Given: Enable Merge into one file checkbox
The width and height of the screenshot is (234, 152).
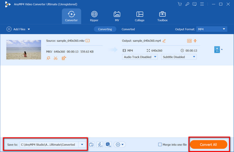Looking at the screenshot, I should [x=160, y=145].
